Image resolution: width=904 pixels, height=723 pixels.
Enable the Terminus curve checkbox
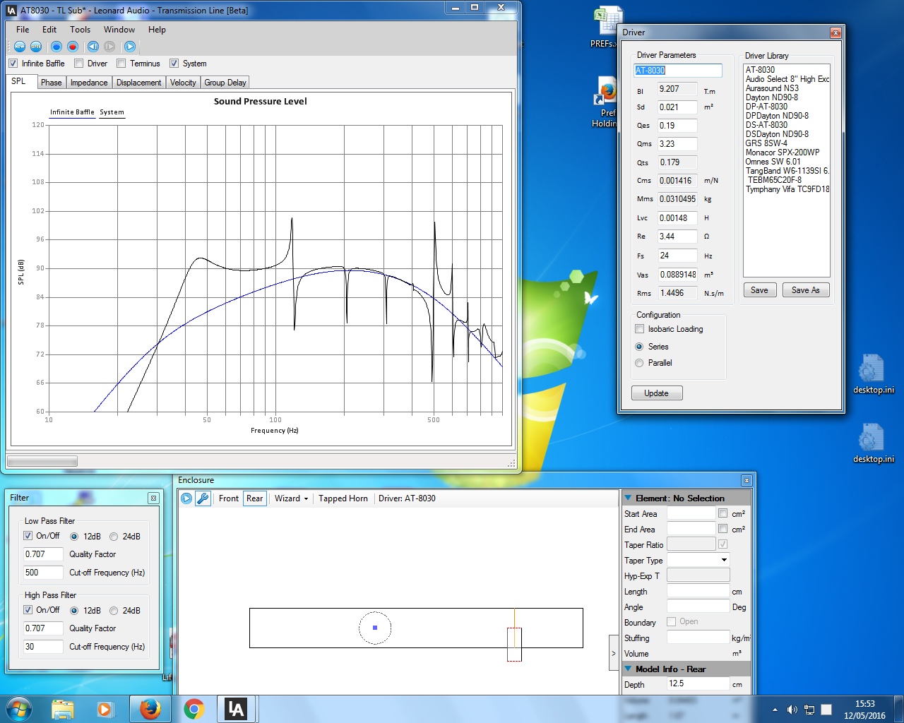(121, 64)
